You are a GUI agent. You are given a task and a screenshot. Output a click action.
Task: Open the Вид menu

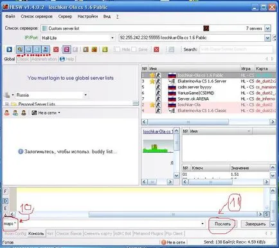(107, 17)
